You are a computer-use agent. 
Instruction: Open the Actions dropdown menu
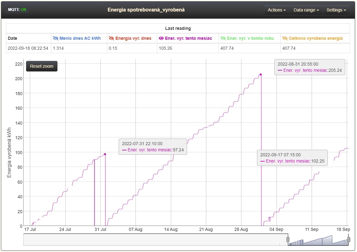tap(277, 10)
